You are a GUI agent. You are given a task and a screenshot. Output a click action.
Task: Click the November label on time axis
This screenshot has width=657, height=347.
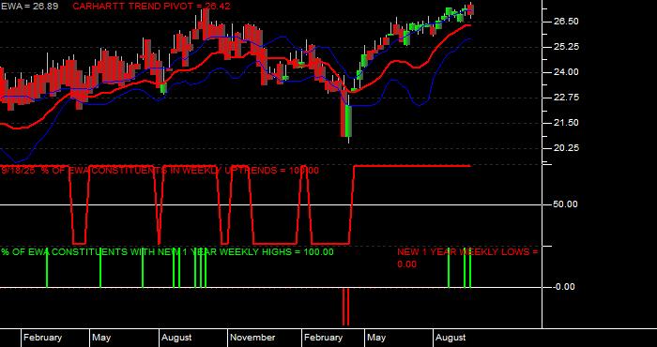[x=252, y=338]
